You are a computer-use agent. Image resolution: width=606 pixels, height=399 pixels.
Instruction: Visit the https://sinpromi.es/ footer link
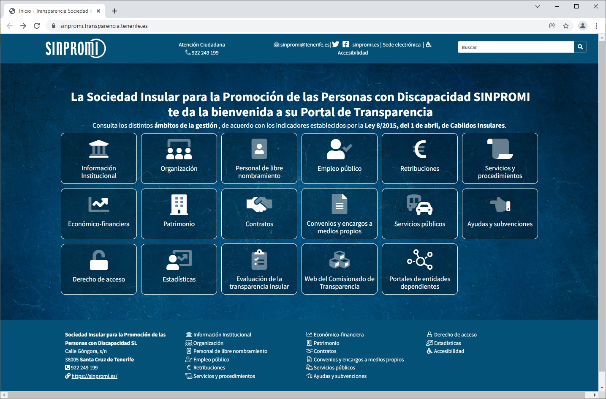pyautogui.click(x=94, y=376)
